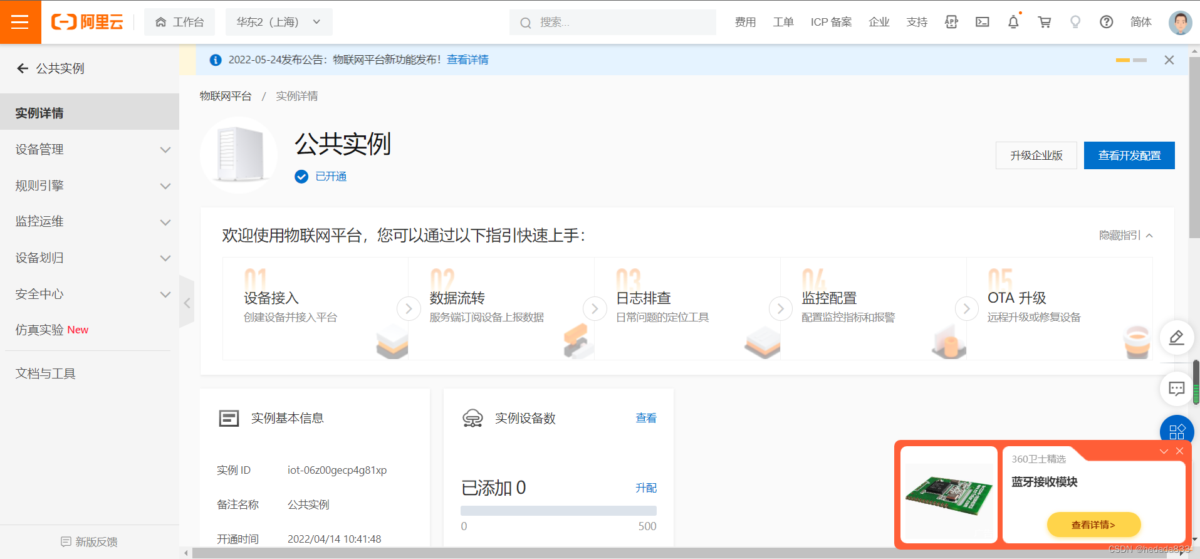Image resolution: width=1200 pixels, height=559 pixels.
Task: Click the instance ID iot-06z00gecp4g81xp
Action: tap(337, 470)
